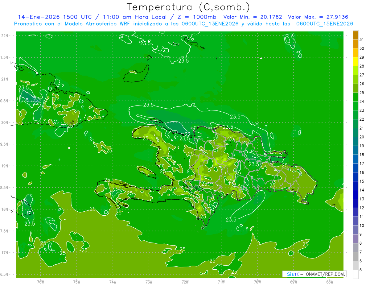Click the '19' value on the color legend
This screenshot has height=286, width=370.
tap(362, 146)
